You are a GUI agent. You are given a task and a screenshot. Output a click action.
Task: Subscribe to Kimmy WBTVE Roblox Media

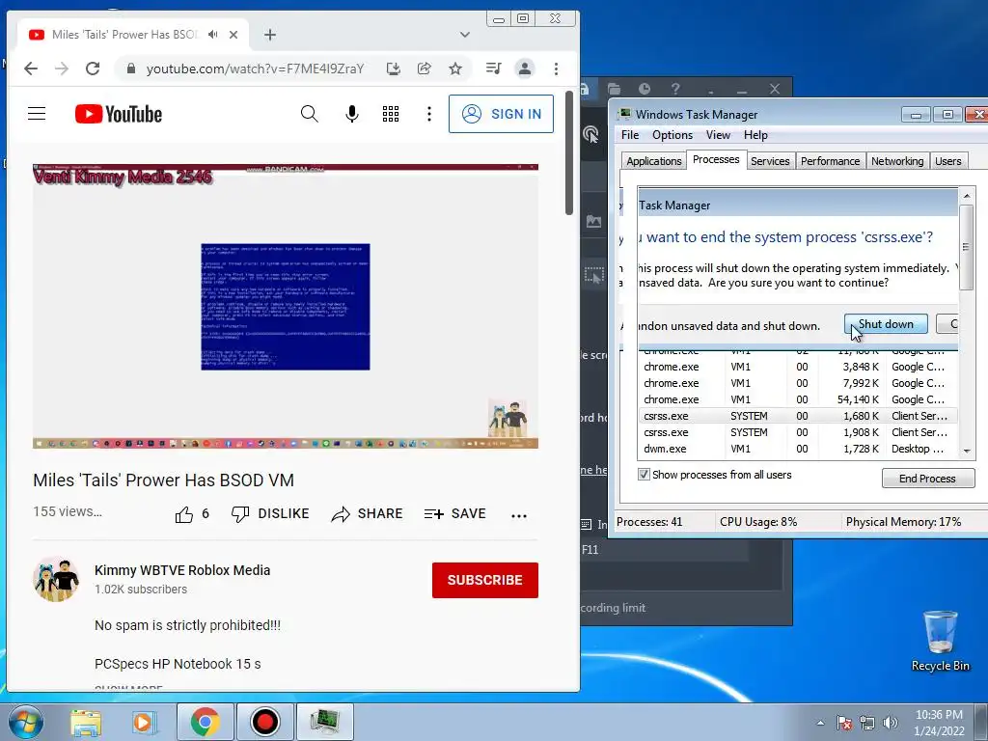click(484, 580)
